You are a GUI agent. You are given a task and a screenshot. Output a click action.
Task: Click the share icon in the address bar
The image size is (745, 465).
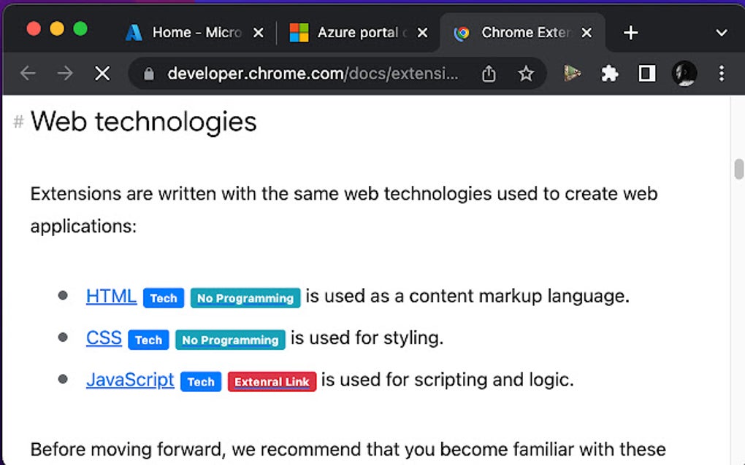(x=489, y=74)
